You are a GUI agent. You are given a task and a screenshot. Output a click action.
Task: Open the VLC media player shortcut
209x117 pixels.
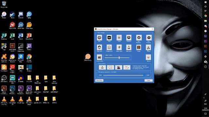[29, 100]
